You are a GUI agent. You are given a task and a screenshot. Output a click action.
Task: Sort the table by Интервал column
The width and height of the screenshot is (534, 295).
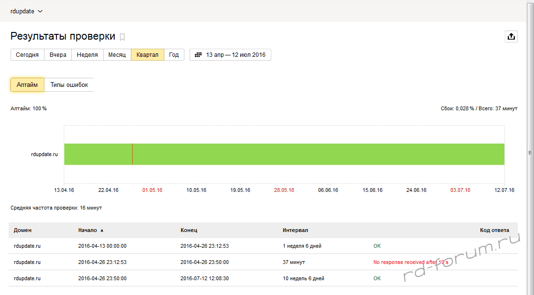point(295,230)
